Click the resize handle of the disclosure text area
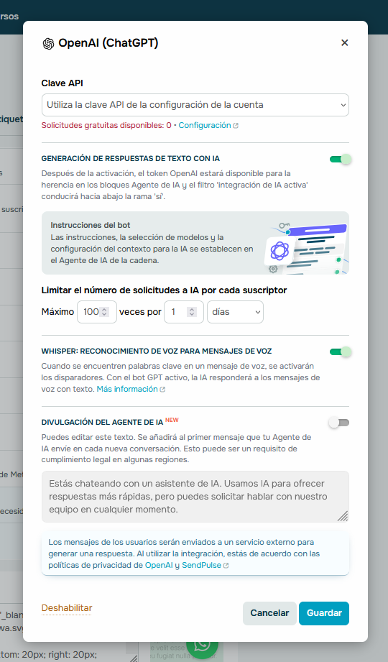The image size is (388, 662). tap(343, 516)
